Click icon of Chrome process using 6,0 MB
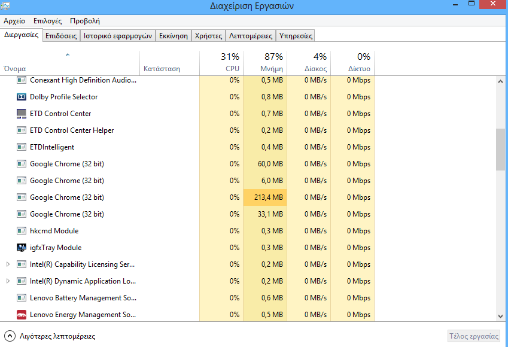The image size is (508, 347). tap(22, 181)
